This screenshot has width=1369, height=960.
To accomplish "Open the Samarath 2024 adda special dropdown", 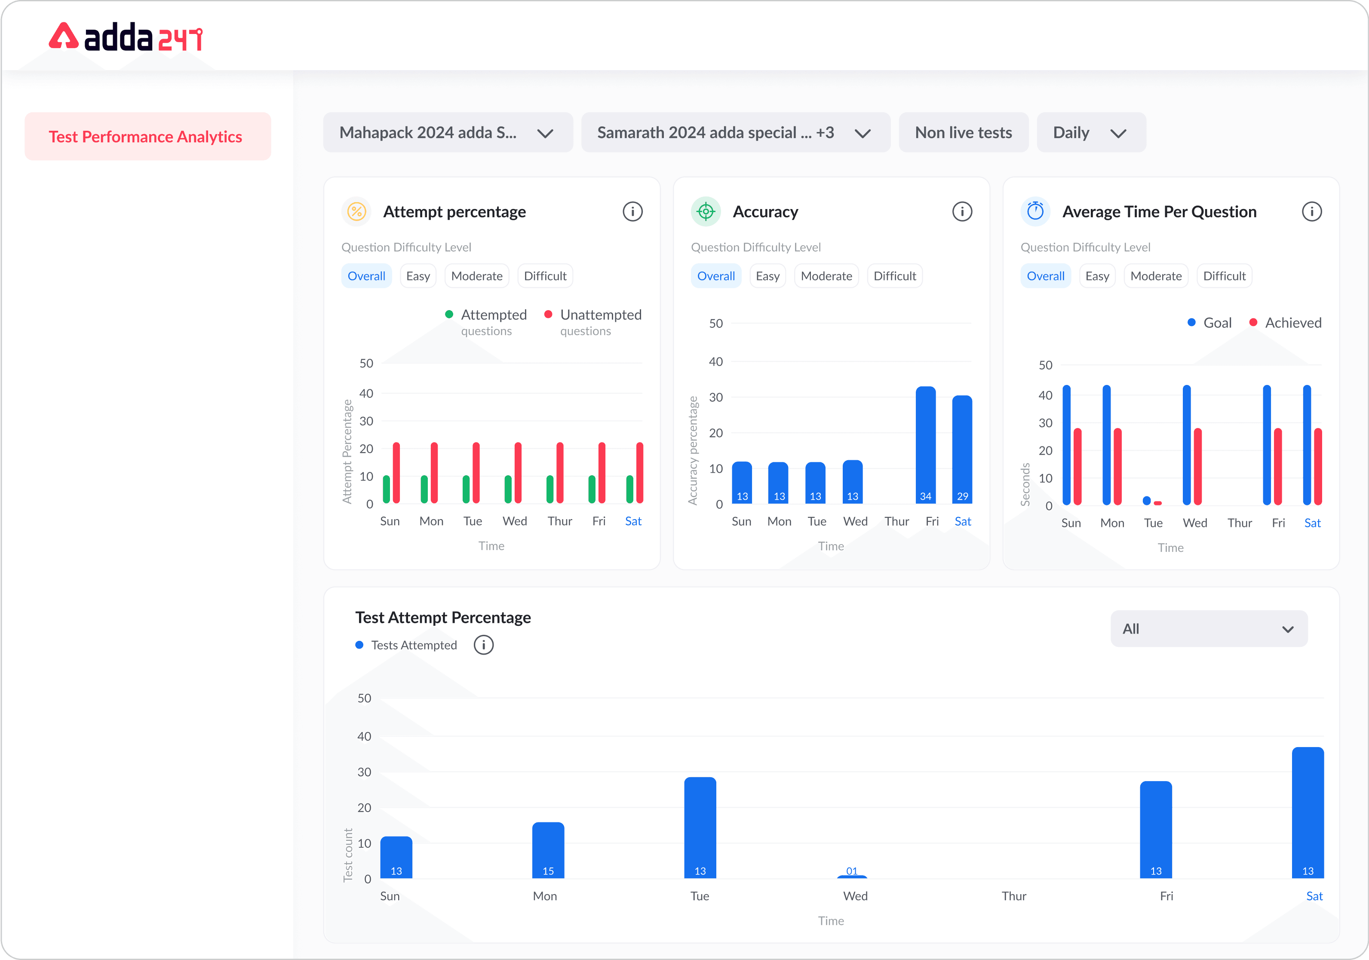I will [x=734, y=132].
